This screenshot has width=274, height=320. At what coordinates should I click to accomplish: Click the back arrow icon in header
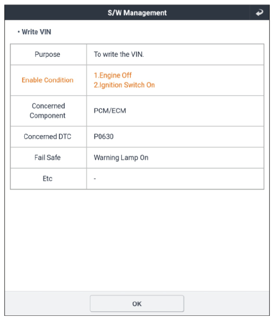click(259, 12)
